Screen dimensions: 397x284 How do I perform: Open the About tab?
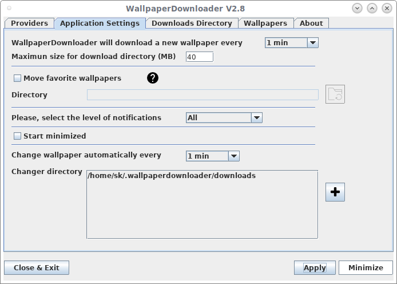[311, 23]
